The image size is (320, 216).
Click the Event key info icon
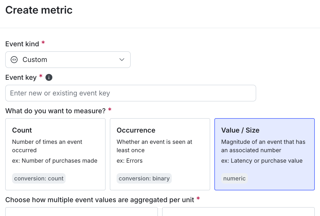pyautogui.click(x=49, y=77)
